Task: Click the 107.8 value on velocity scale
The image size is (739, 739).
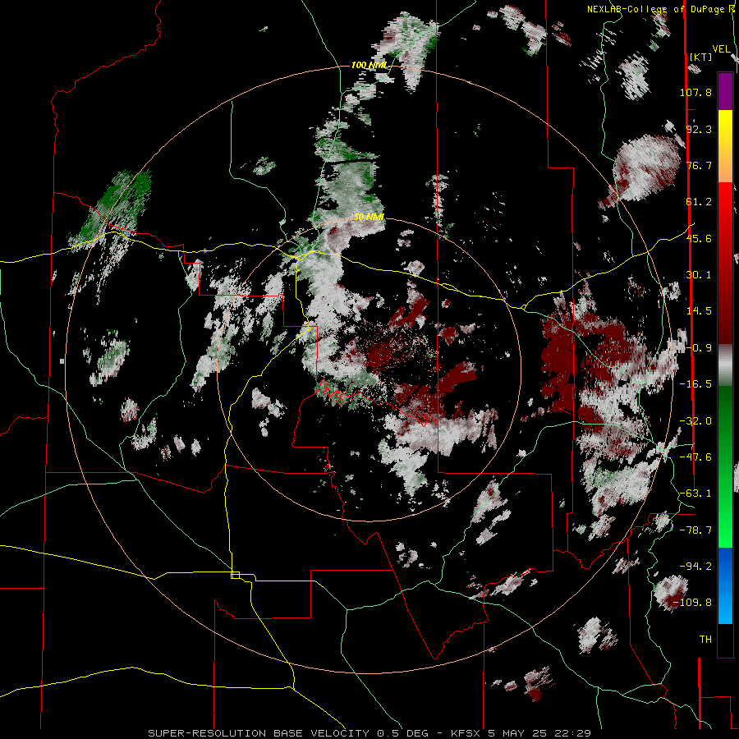Action: (x=695, y=92)
